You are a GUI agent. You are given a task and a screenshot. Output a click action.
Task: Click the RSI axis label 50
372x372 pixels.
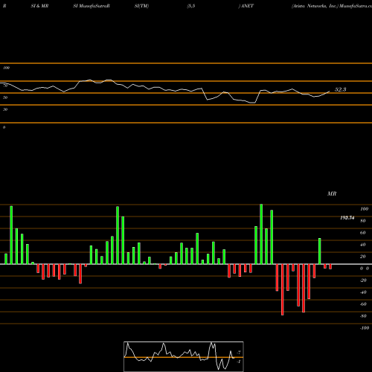[x=5, y=97]
